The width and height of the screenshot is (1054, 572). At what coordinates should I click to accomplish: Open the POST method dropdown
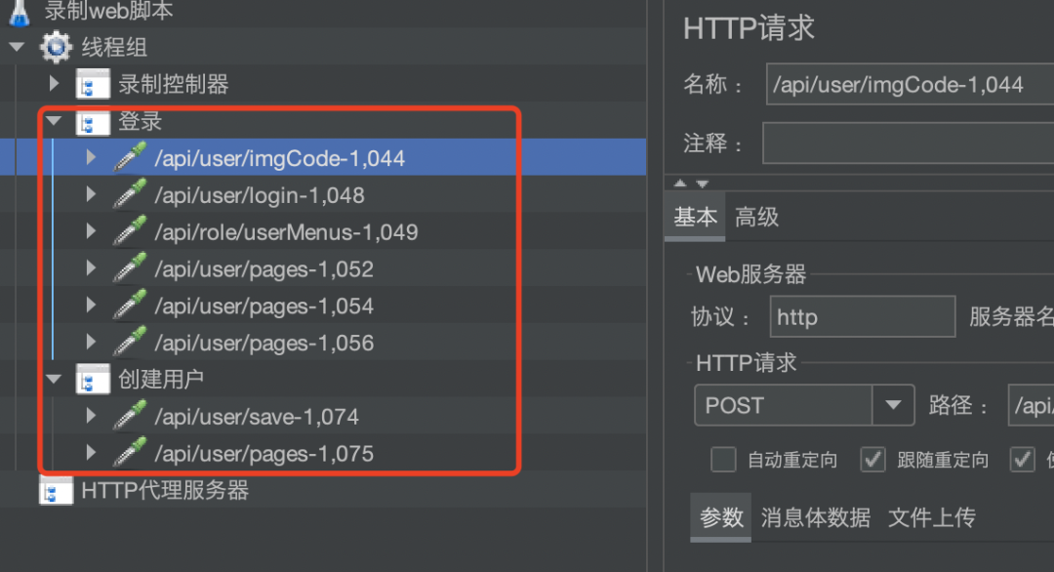pyautogui.click(x=893, y=405)
